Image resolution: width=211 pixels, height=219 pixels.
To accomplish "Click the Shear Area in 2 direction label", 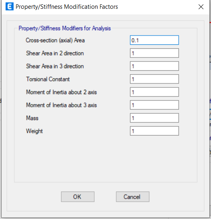I will 55,53.
